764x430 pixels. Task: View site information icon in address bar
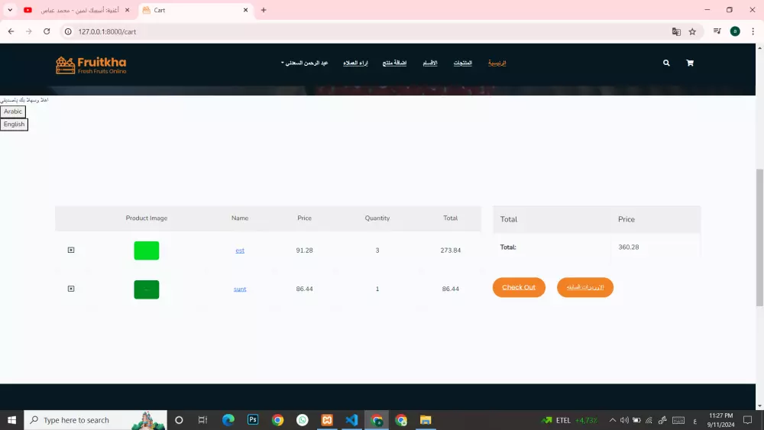68,31
